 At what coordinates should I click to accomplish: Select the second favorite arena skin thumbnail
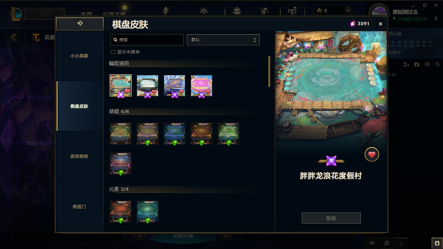[148, 86]
